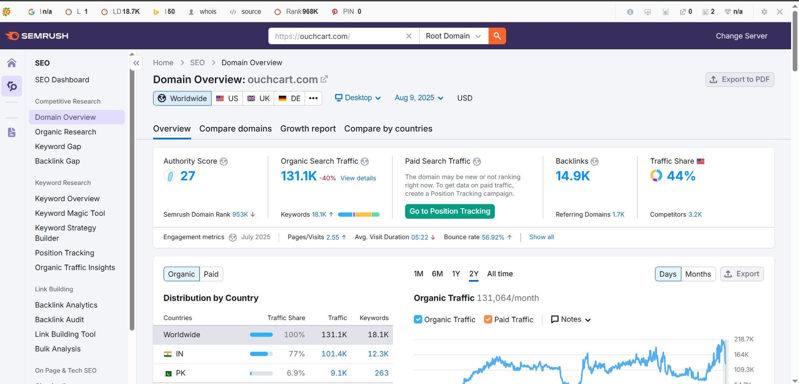The height and width of the screenshot is (384, 799).
Task: Click the Worldwide traffic share bar
Action: [261, 335]
